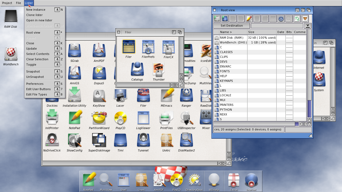This screenshot has height=192, width=342.
Task: Sort by the Size column header
Action: coord(262,32)
